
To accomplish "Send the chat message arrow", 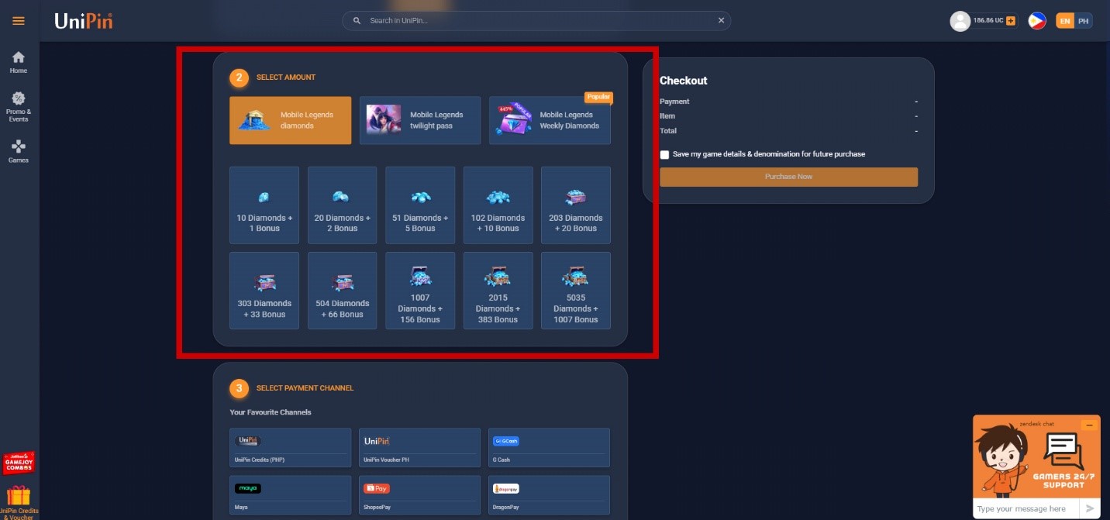I will click(1090, 509).
